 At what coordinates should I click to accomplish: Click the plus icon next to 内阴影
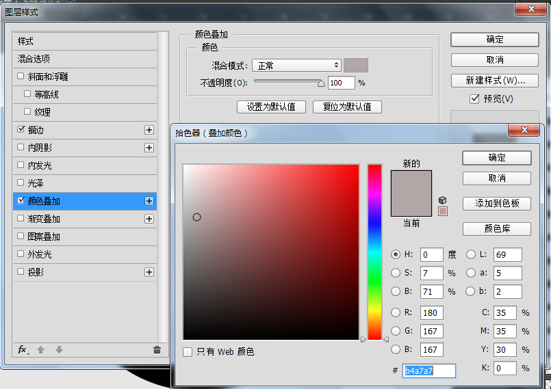click(x=149, y=148)
